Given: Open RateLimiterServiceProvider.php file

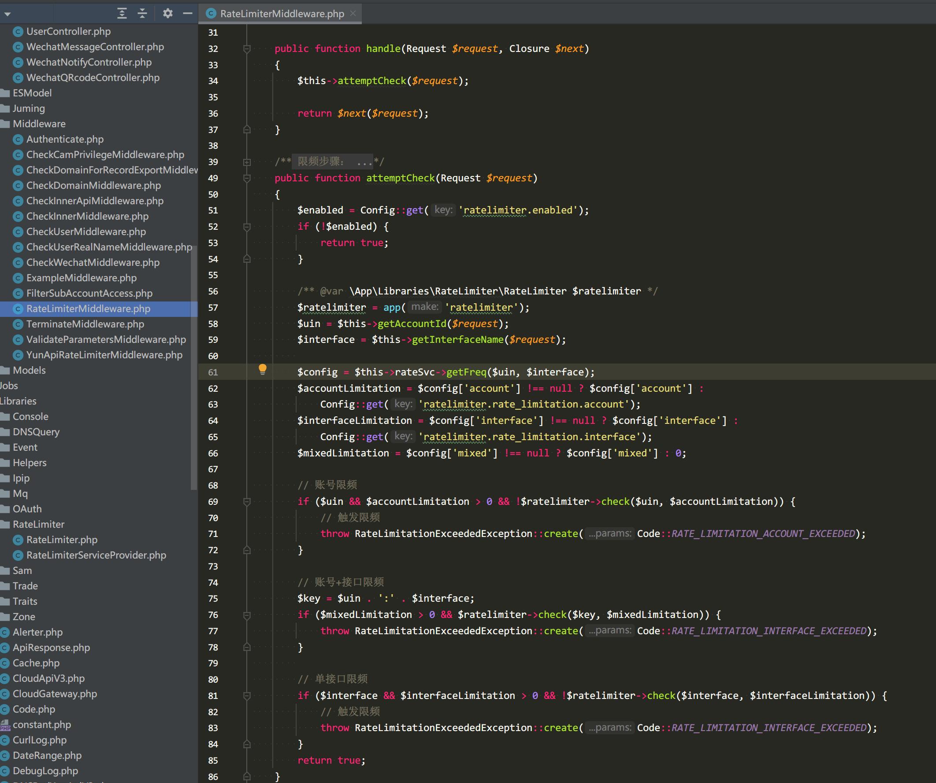Looking at the screenshot, I should 96,555.
